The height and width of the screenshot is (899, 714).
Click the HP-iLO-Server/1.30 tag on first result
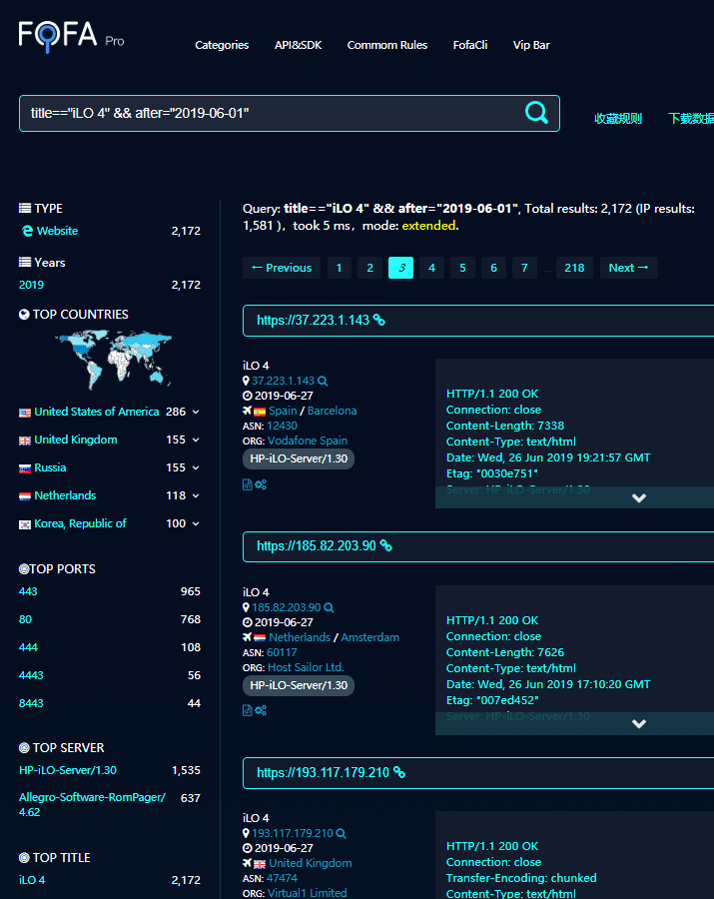coord(298,458)
